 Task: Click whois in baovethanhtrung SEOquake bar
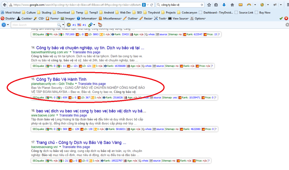(148, 66)
